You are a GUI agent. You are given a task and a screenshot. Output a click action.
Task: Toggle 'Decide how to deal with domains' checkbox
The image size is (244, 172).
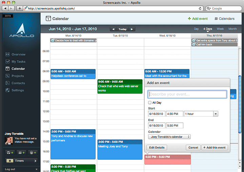point(53,40)
